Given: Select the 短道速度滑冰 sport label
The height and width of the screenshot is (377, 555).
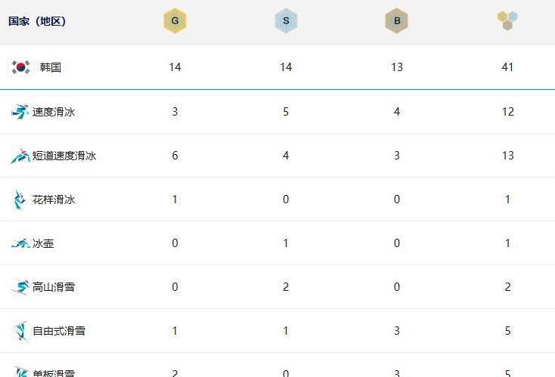Looking at the screenshot, I should click(x=64, y=156).
